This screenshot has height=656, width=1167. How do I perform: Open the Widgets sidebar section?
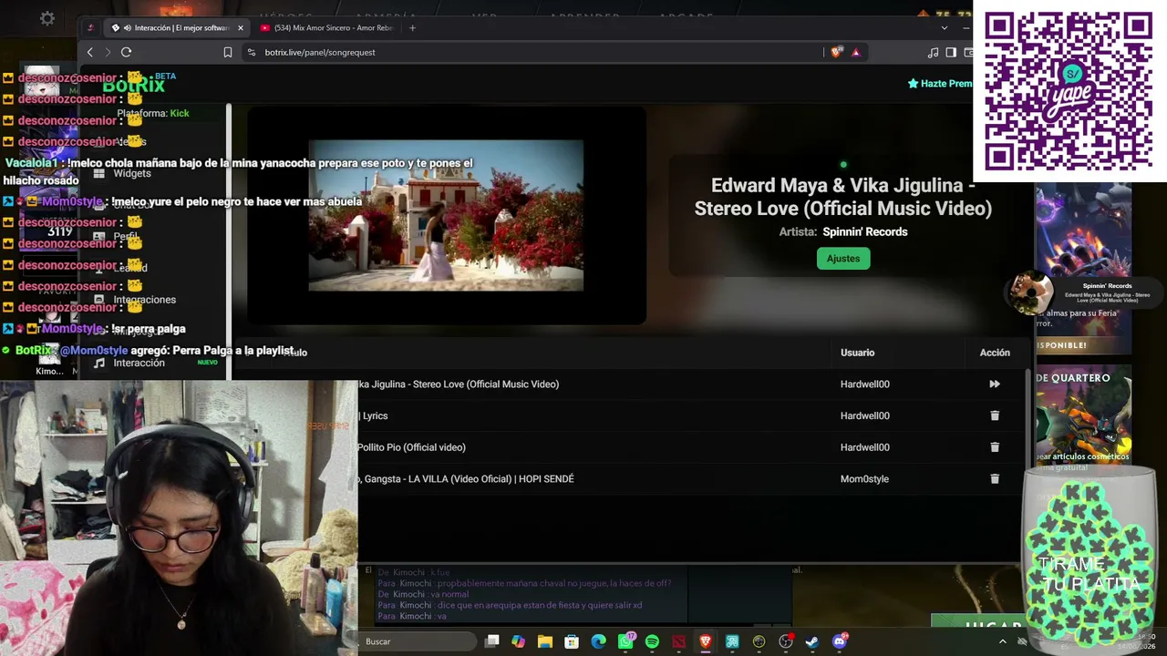click(x=132, y=173)
